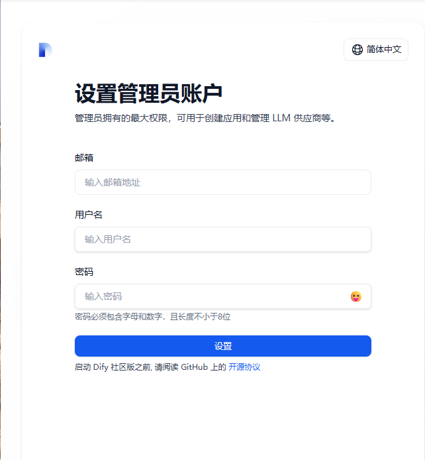
Task: Click the LLM text in description
Action: 281,118
